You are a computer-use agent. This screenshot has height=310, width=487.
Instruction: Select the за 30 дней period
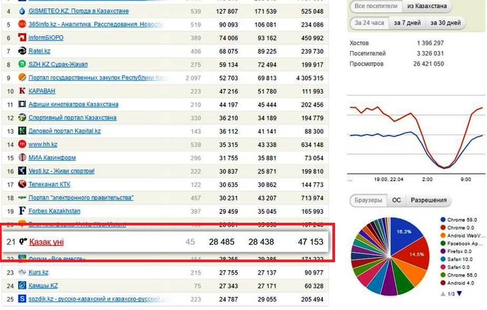(445, 23)
